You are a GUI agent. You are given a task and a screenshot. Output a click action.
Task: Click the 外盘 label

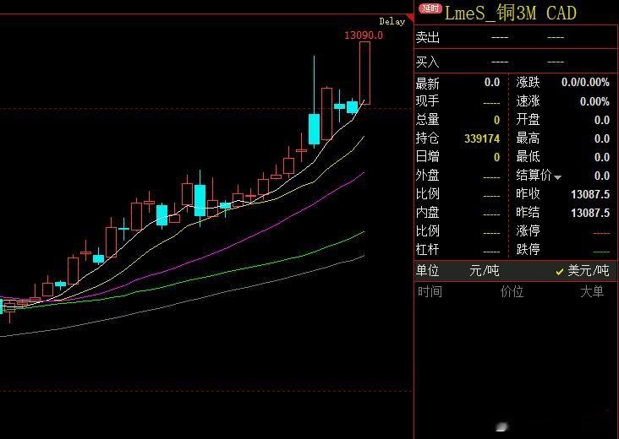(428, 175)
